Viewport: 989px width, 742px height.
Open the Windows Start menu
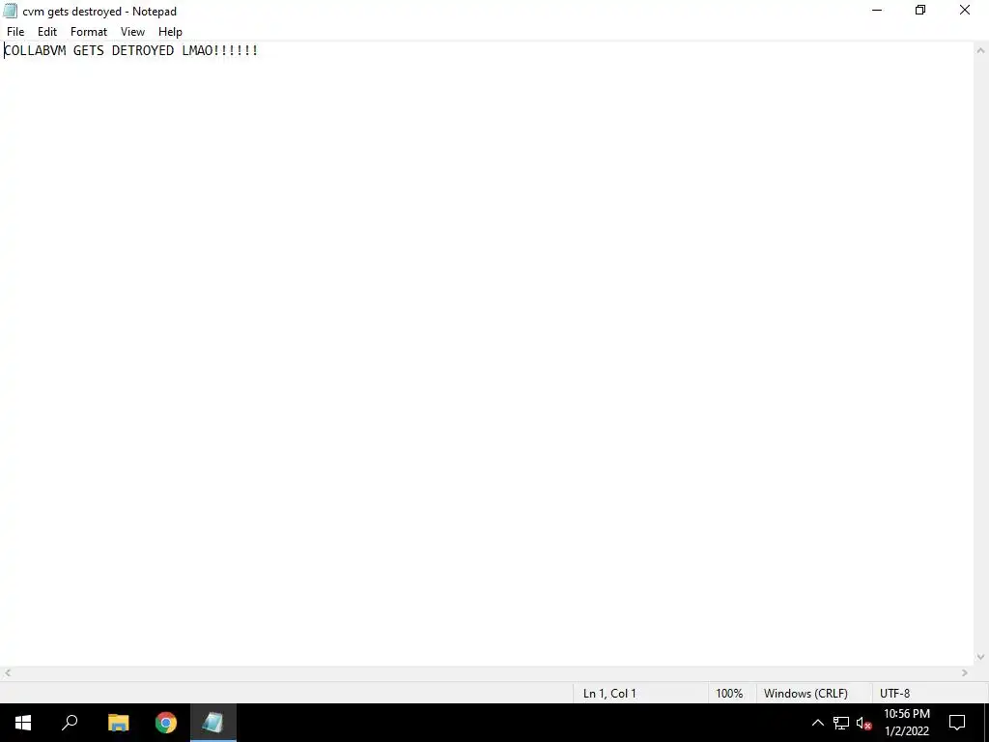[23, 723]
